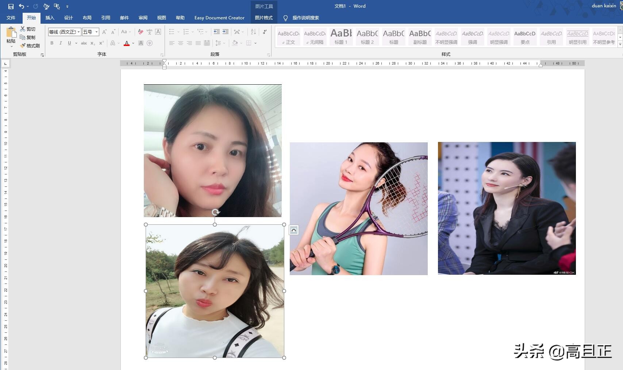
Task: Open the font size dropdown
Action: tap(96, 32)
